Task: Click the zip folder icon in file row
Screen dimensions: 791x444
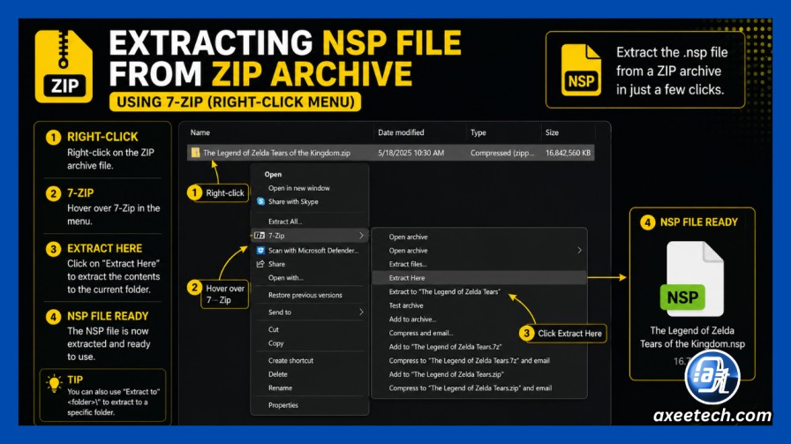Action: pos(195,153)
